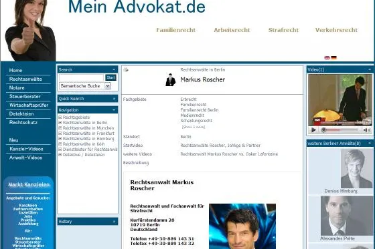Open Kanzlei-Videos in sidebar menu

tap(26, 149)
